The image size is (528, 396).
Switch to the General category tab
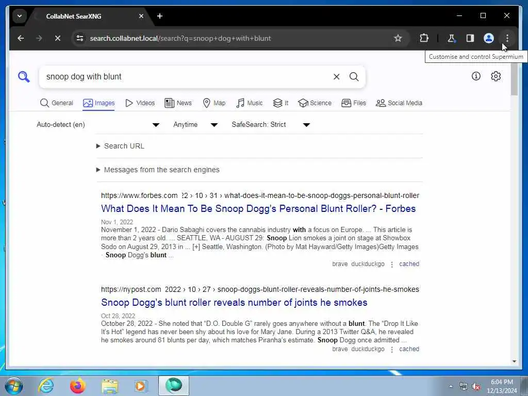pos(56,103)
